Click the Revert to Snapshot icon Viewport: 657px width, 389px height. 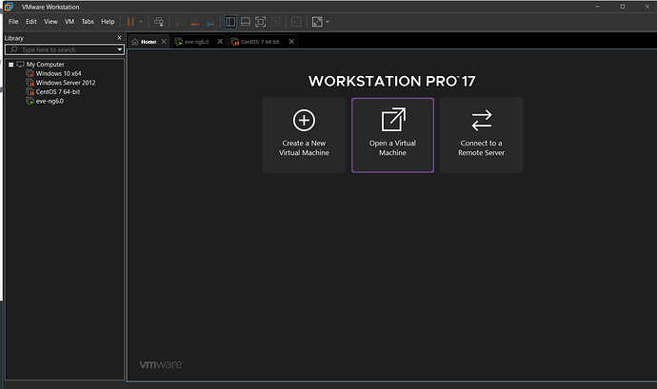coord(195,22)
